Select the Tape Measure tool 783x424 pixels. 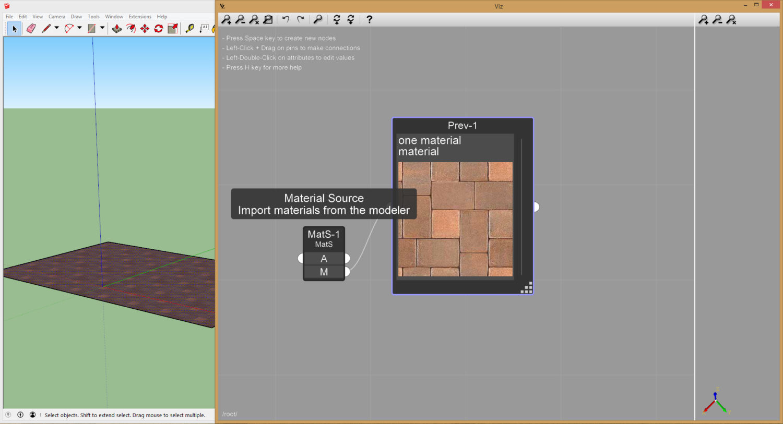(188, 28)
